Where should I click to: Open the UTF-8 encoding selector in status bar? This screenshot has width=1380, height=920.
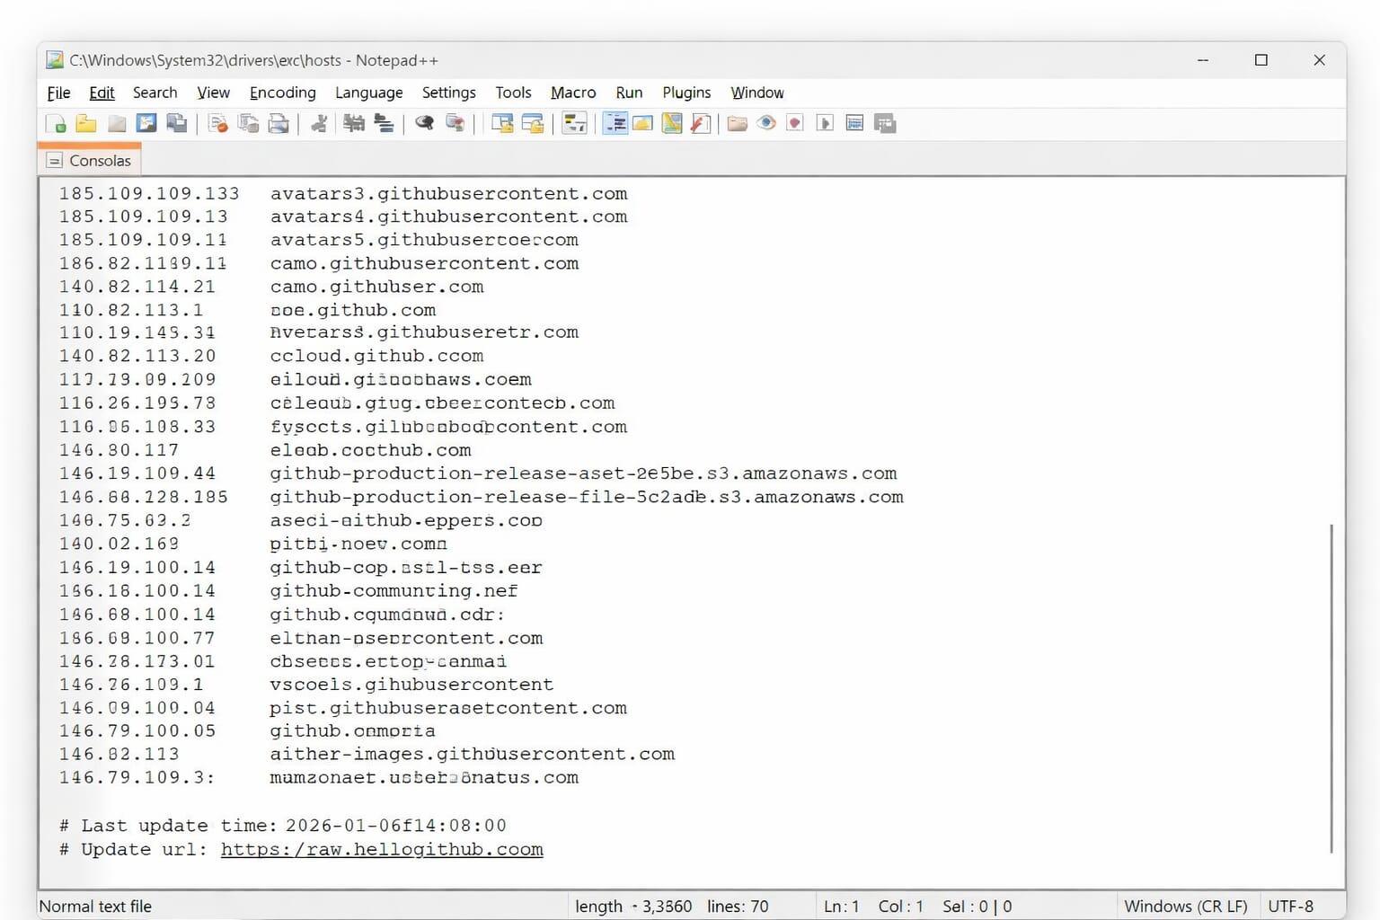pyautogui.click(x=1290, y=906)
